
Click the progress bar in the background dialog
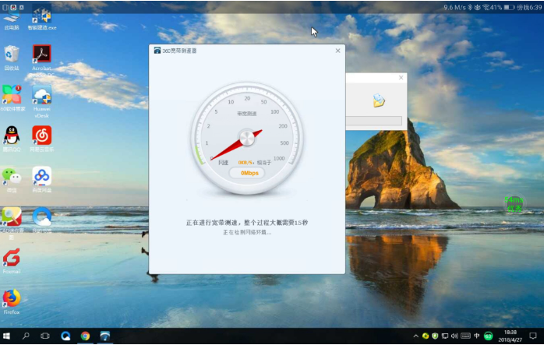[x=374, y=121]
